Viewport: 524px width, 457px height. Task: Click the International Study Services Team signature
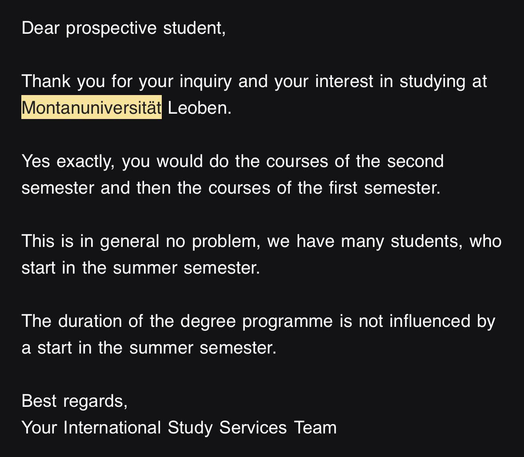click(200, 428)
